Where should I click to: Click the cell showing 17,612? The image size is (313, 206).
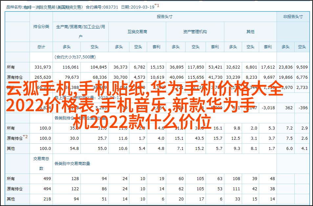[268, 67]
